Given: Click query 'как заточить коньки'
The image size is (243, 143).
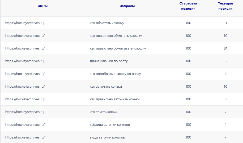Looking at the screenshot, I should click(x=106, y=87).
